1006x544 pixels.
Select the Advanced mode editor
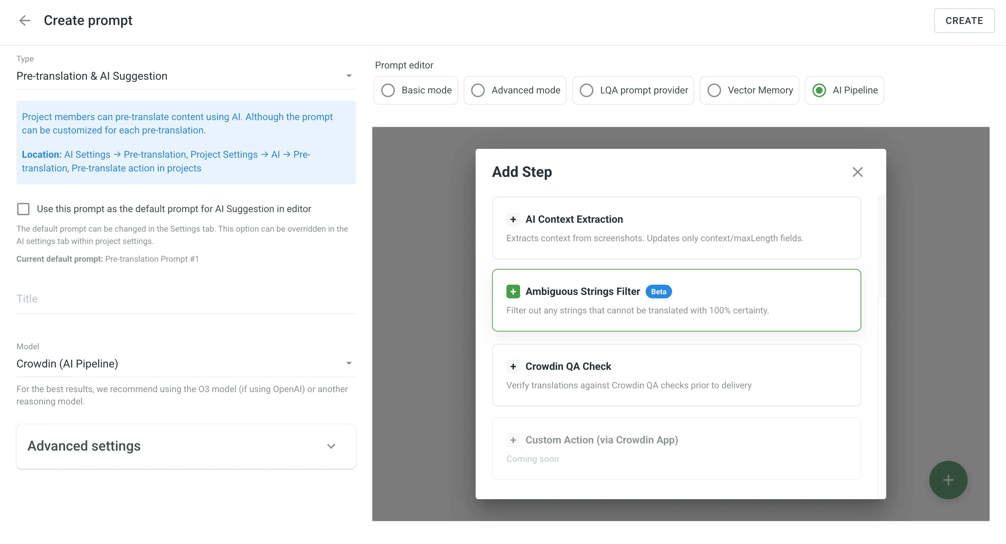pos(478,90)
